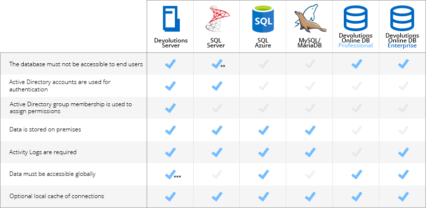The image size is (426, 208).
Task: Click the blue Enterprise label text
Action: pos(402,45)
